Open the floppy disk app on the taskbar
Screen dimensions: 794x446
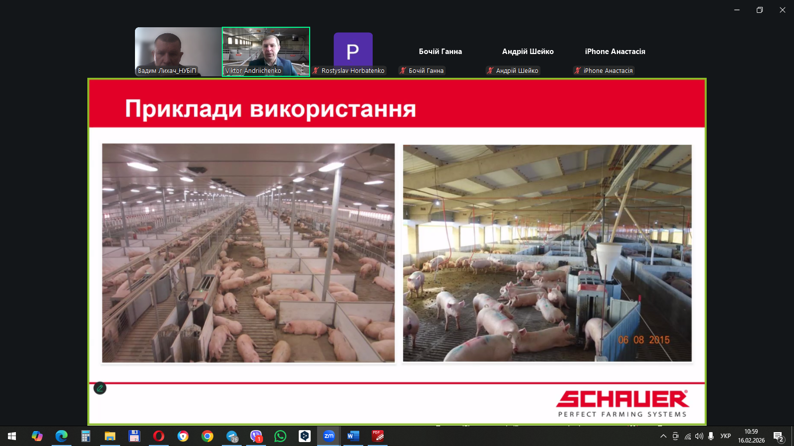click(x=134, y=436)
